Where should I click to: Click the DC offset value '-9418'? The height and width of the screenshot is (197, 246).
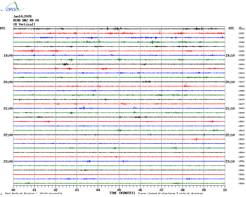[241, 73]
